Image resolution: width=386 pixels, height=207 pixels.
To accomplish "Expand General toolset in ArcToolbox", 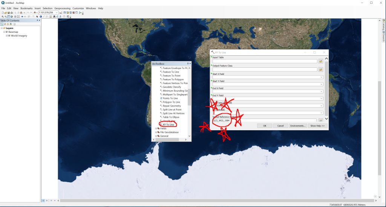I will point(156,136).
